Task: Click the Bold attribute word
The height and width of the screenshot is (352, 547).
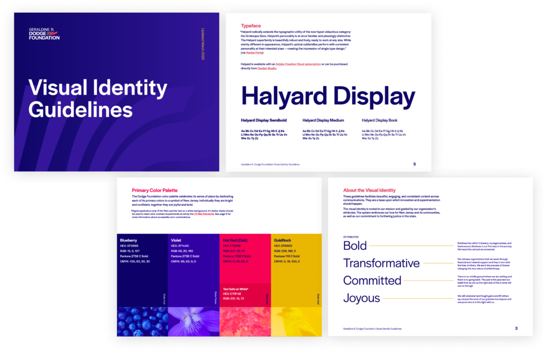Action: [355, 246]
